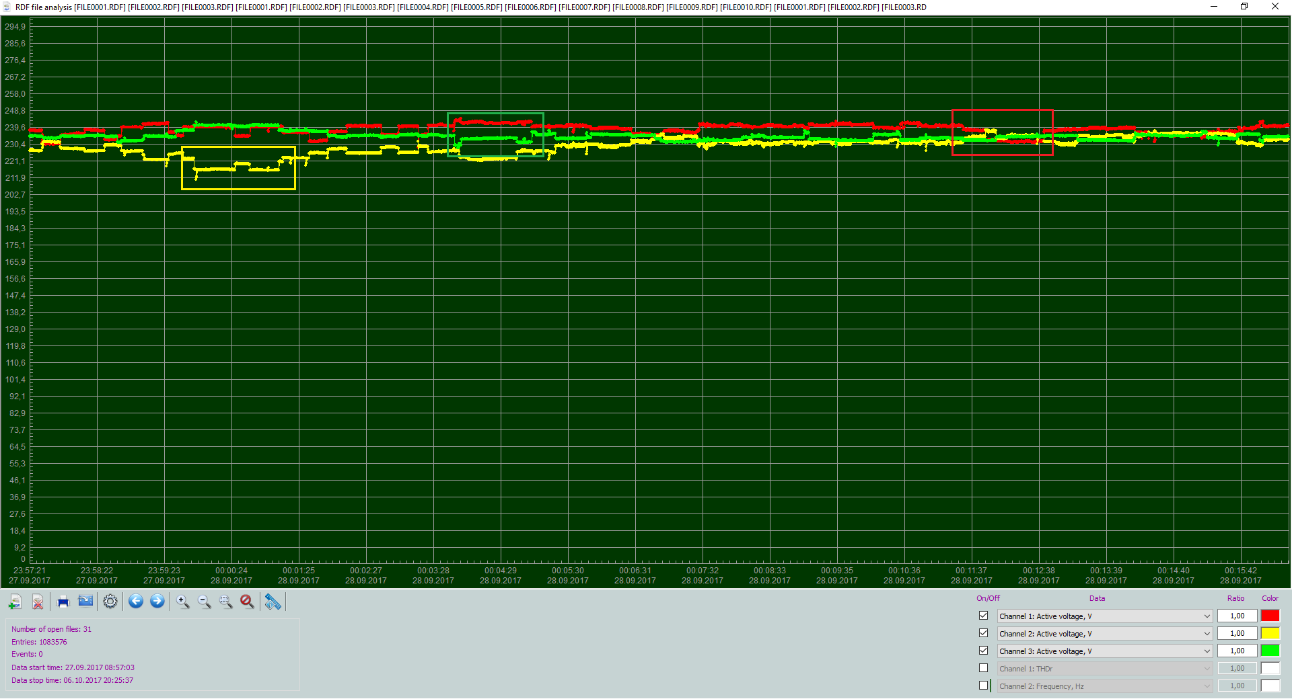
Task: Go forward with the right arrow button
Action: pos(157,602)
